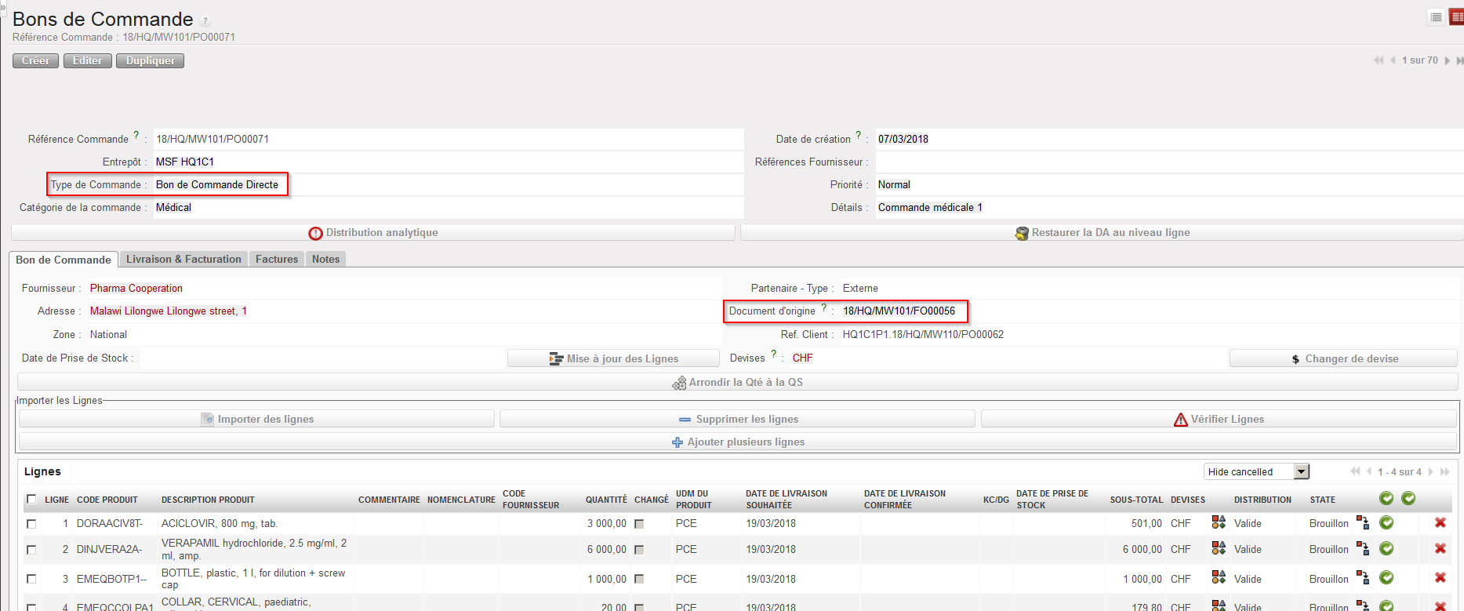The height and width of the screenshot is (611, 1464).
Task: Toggle the select-all lines header checkbox
Action: [31, 500]
